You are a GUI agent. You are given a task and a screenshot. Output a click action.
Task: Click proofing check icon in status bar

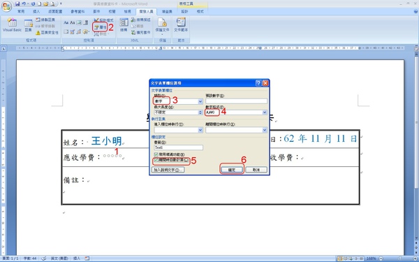[x=44, y=259]
